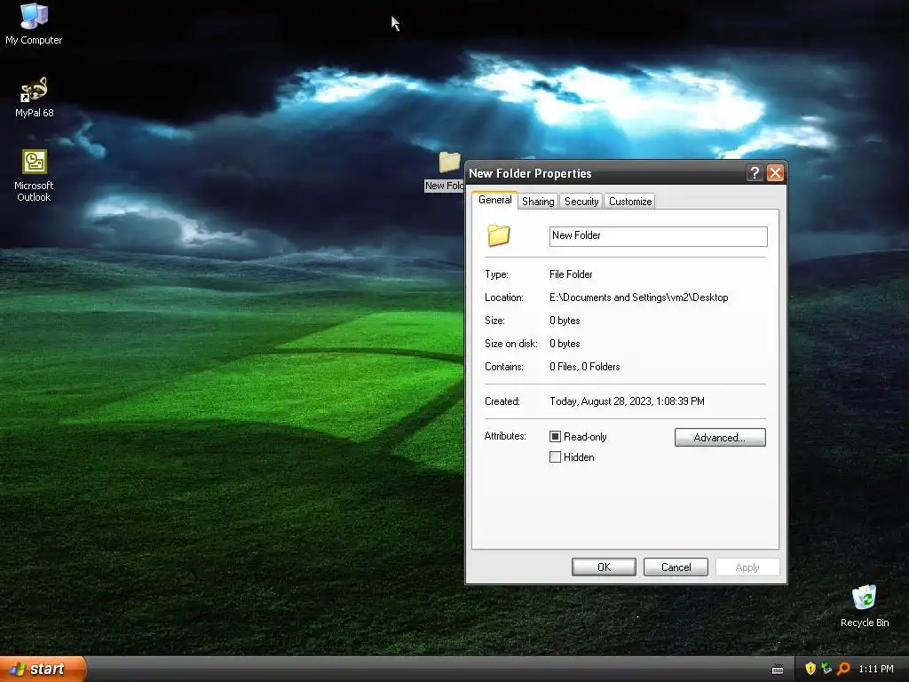Click the location path E:\Documents and Settings\vm2\Desktop
The width and height of the screenshot is (909, 682).
click(x=638, y=297)
